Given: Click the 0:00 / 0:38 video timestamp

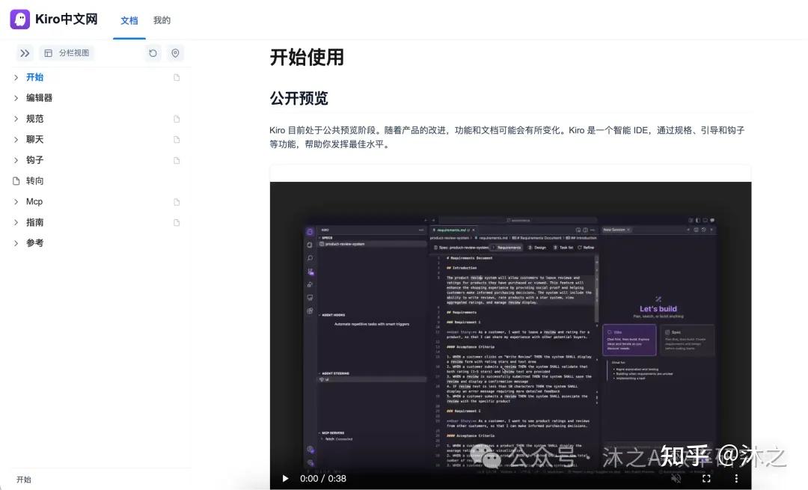Looking at the screenshot, I should pos(323,478).
